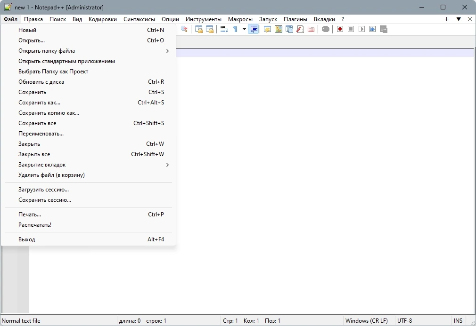Expand 'Открыть папку файла' submenu arrow
The width and height of the screenshot is (476, 326).
(167, 51)
